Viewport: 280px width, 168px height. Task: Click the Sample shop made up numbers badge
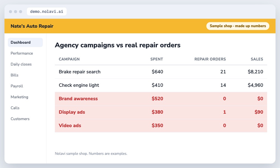[238, 26]
